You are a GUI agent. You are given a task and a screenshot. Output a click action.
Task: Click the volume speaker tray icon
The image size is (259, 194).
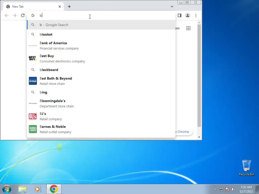[233, 189]
